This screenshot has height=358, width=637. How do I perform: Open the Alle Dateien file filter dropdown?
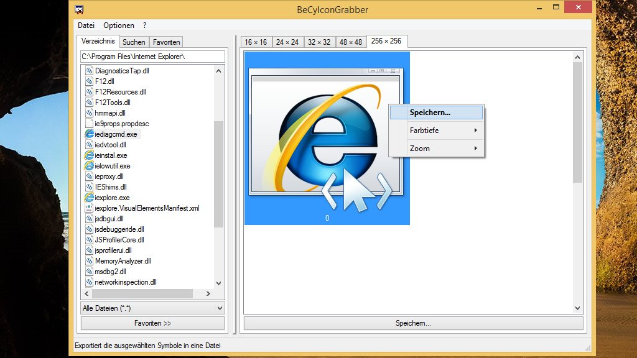(153, 308)
